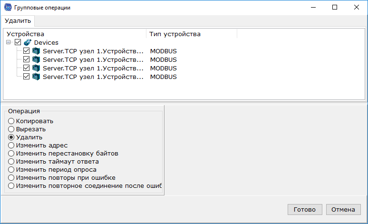Screen dimensions: 368x224
Task: Click the Devices root node icon
Action: pyautogui.click(x=28, y=43)
